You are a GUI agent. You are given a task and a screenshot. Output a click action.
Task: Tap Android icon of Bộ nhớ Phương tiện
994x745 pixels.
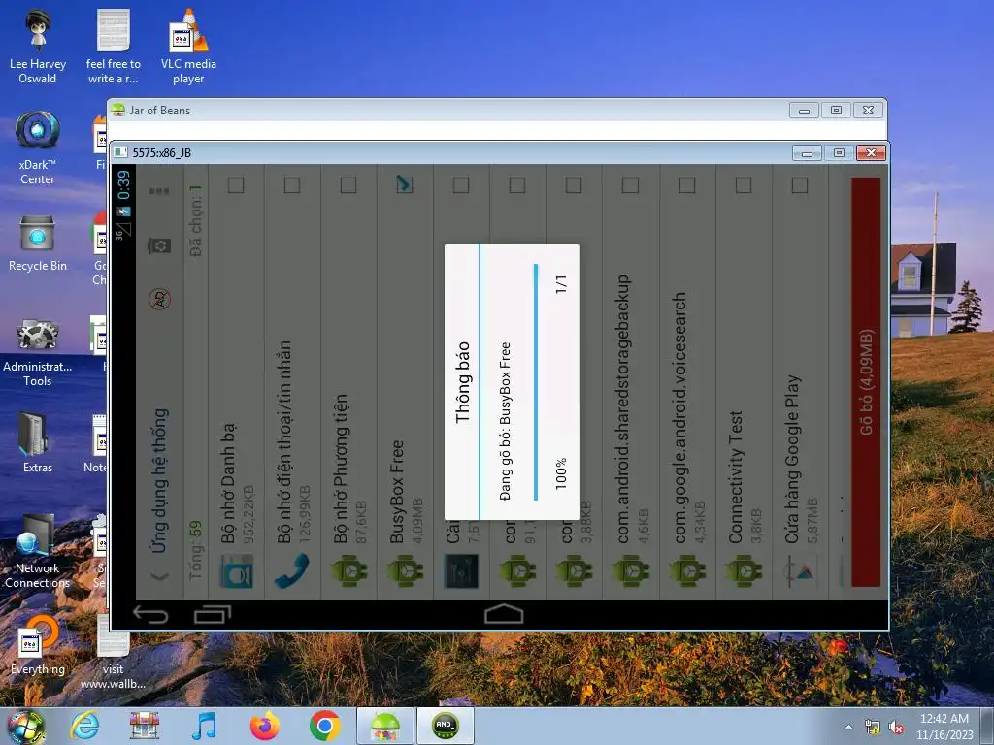tap(348, 570)
